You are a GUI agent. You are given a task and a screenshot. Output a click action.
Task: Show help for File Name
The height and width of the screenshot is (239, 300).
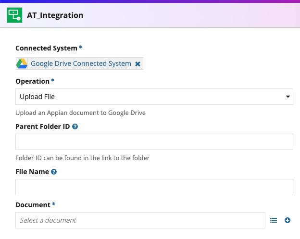(x=54, y=172)
